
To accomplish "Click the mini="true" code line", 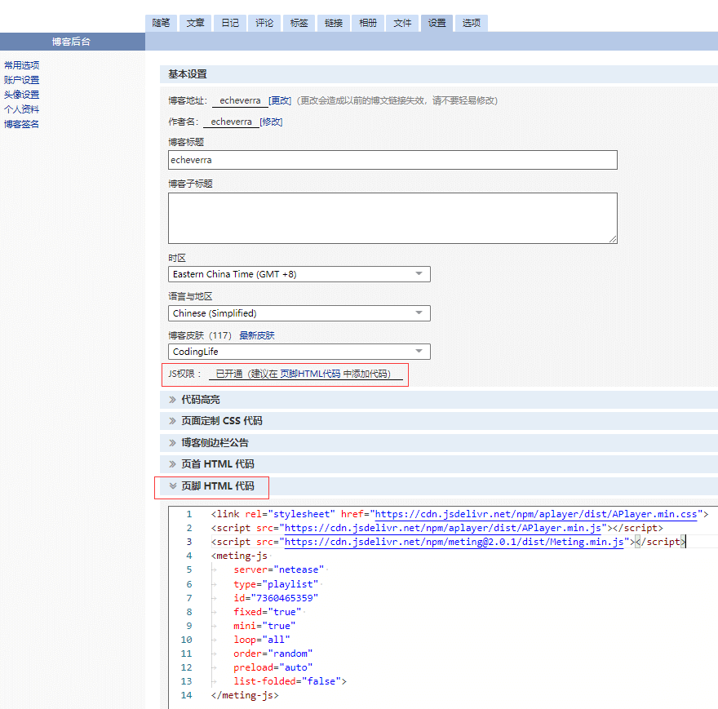I will coord(264,626).
